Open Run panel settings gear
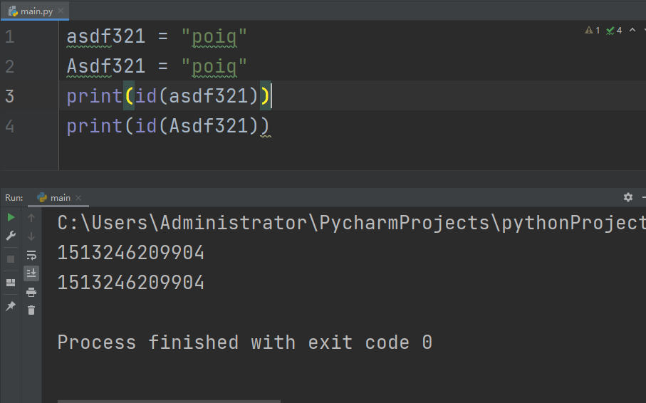Screen dimensions: 646x403 628,197
